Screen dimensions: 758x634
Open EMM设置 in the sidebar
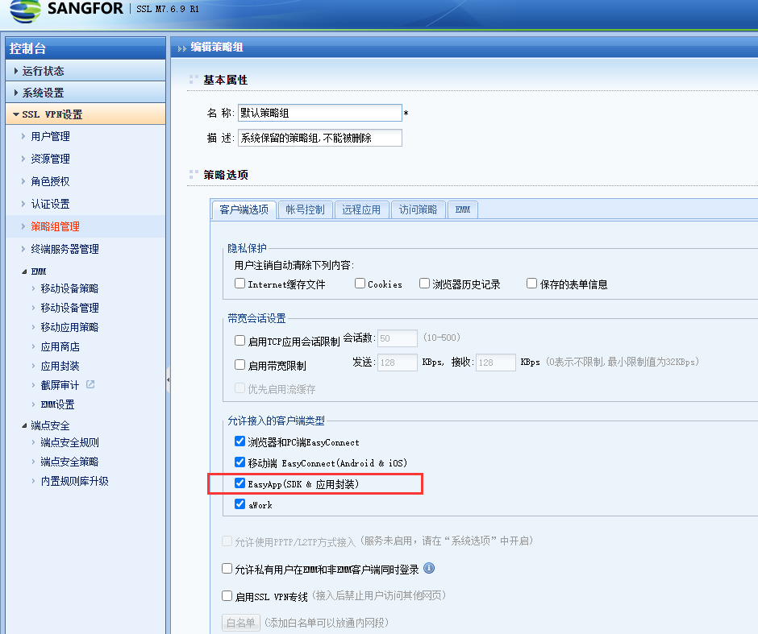(57, 404)
